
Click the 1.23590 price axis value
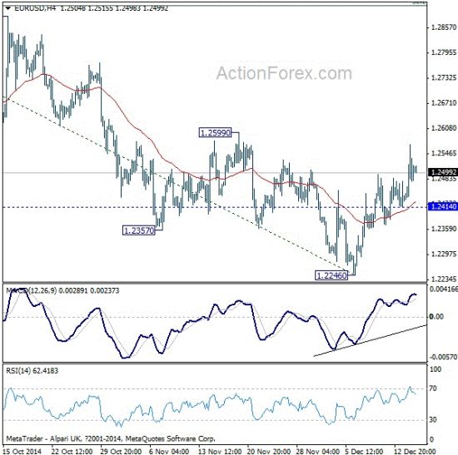pyautogui.click(x=443, y=229)
